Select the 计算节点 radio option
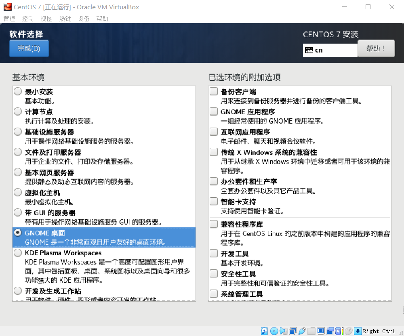Screen dimensions: 404x336 18,111
